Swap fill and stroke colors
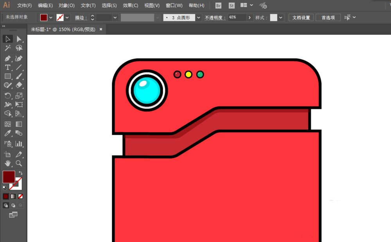Image resolution: width=391 pixels, height=242 pixels. [x=21, y=173]
